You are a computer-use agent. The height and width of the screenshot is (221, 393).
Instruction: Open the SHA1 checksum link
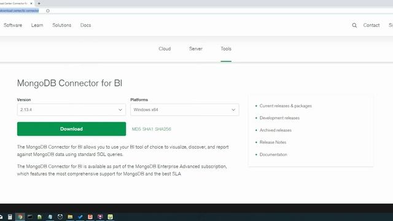[147, 130]
